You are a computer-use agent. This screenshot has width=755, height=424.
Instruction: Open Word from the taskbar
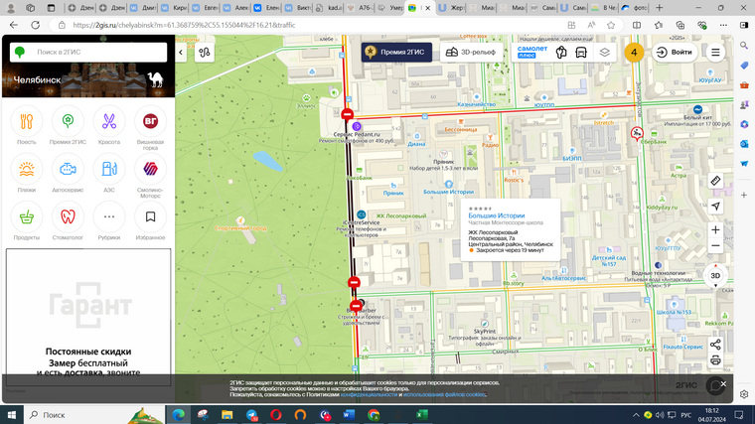coord(349,414)
